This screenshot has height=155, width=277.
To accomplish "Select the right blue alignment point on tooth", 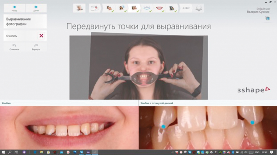I will (x=252, y=122).
